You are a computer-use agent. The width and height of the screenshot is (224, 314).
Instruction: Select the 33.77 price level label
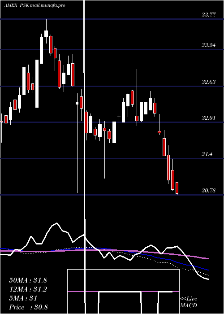pos(209,15)
